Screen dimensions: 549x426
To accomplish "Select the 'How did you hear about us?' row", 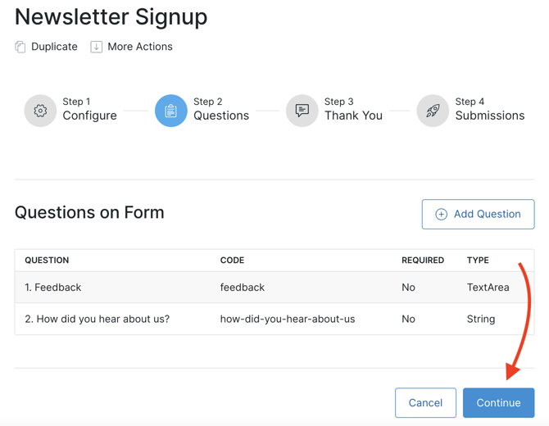I will point(98,319).
